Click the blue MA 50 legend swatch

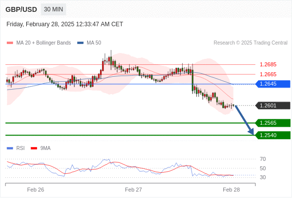tap(80, 43)
